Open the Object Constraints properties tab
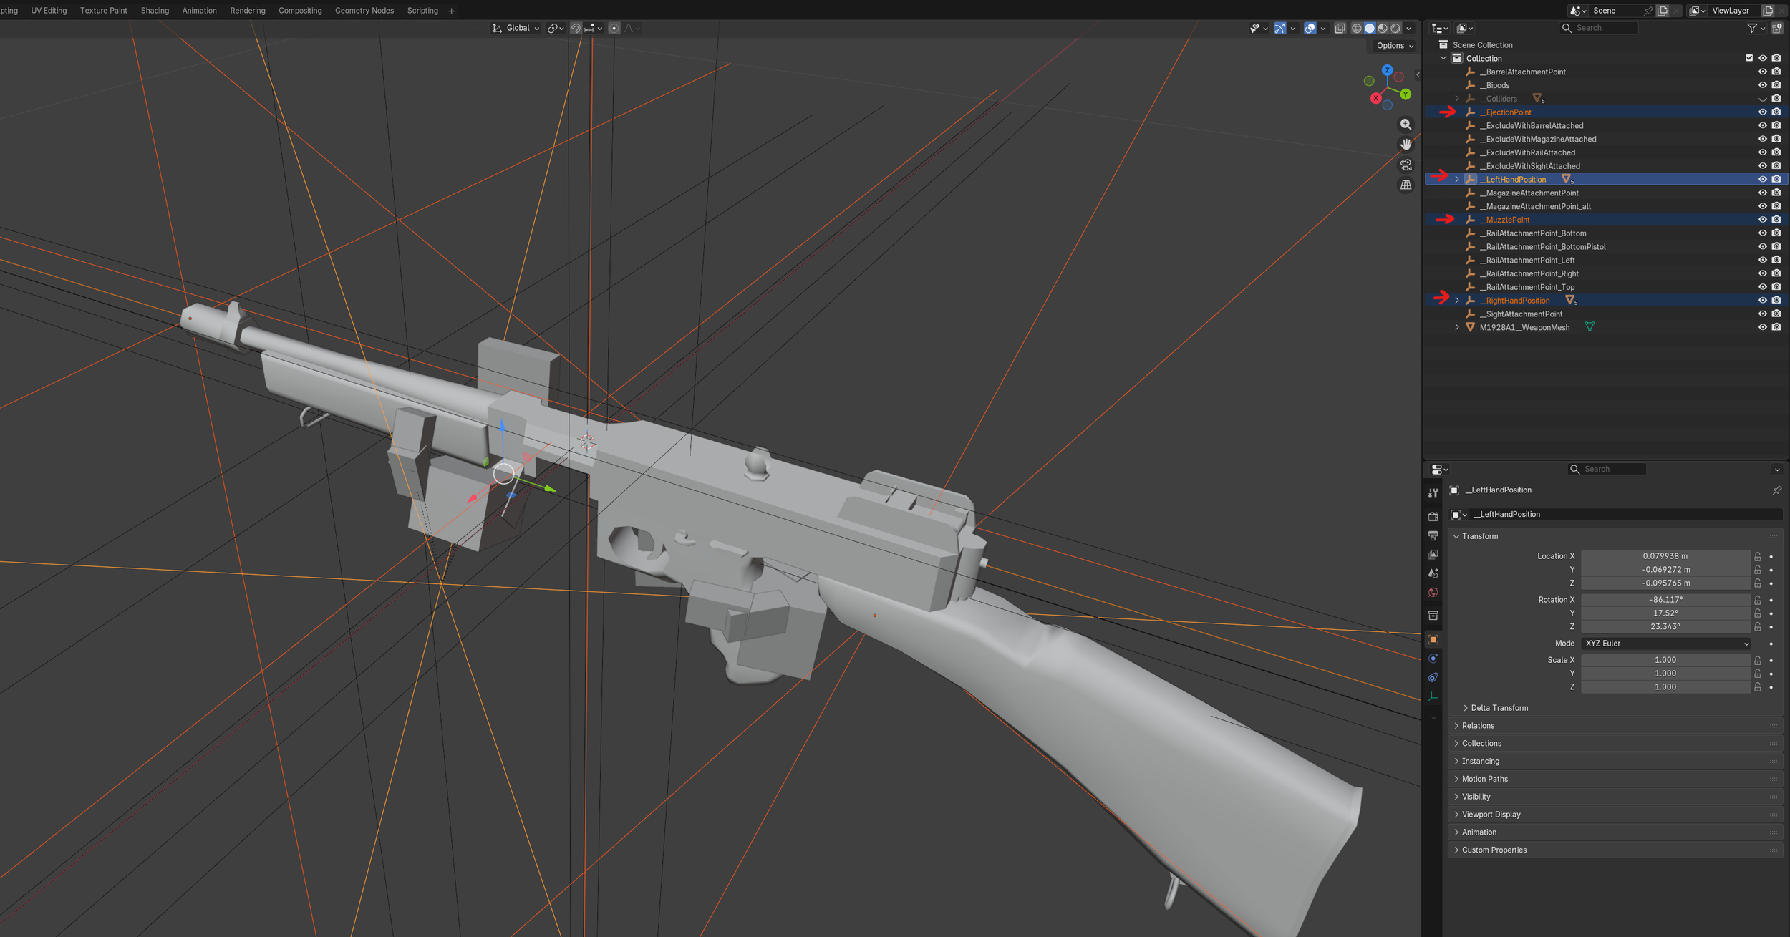 coord(1433,677)
